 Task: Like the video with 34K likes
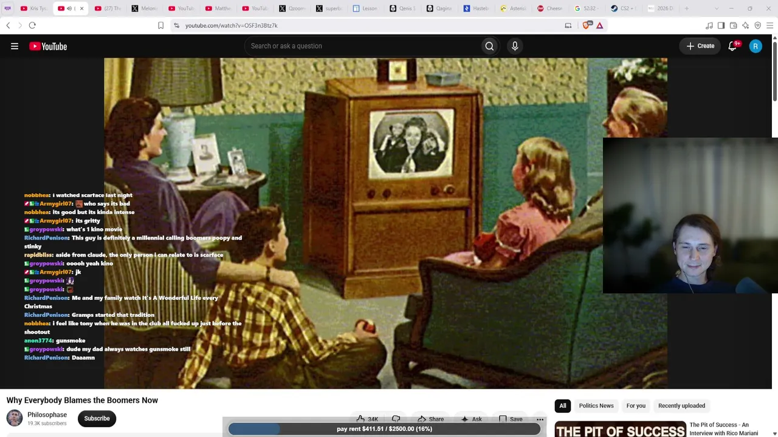click(x=367, y=419)
